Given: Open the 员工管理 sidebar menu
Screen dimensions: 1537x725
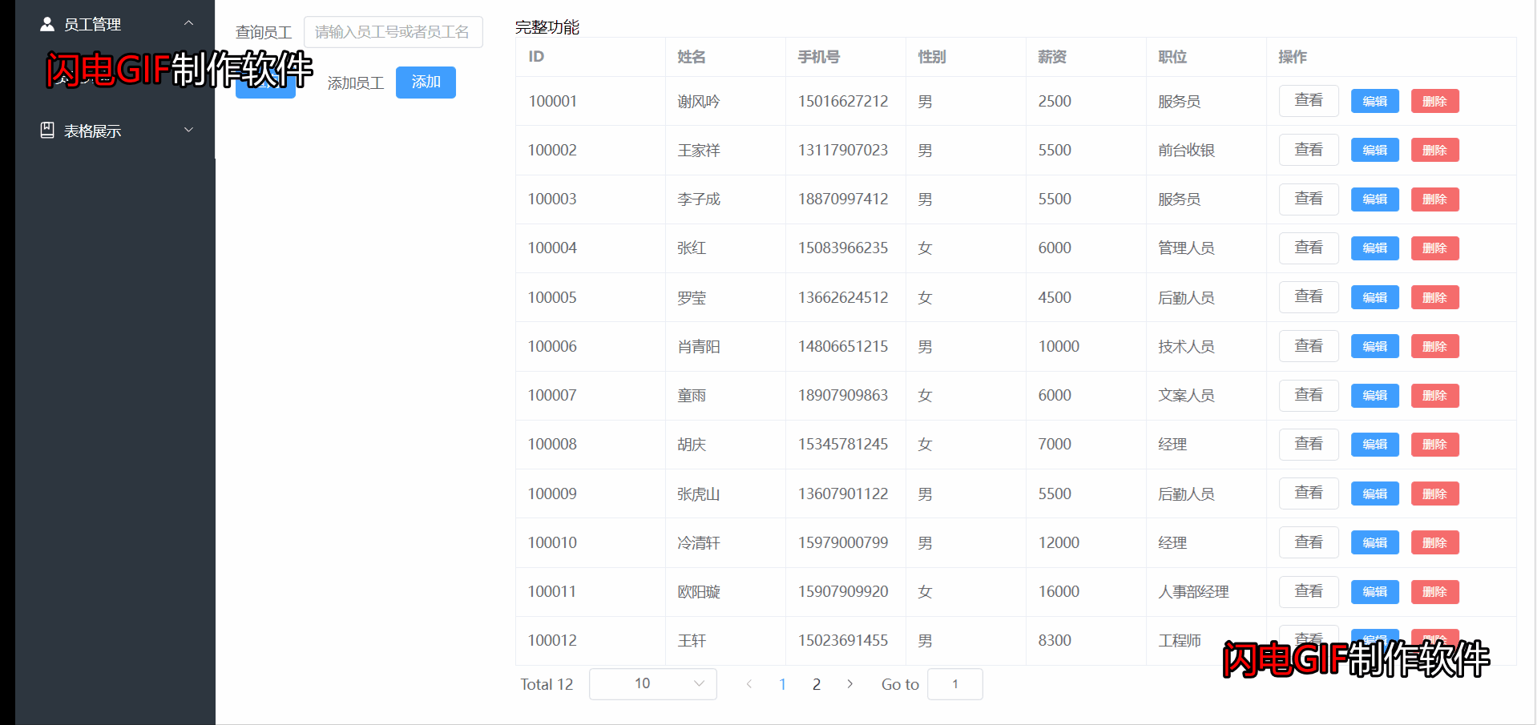Looking at the screenshot, I should point(115,24).
